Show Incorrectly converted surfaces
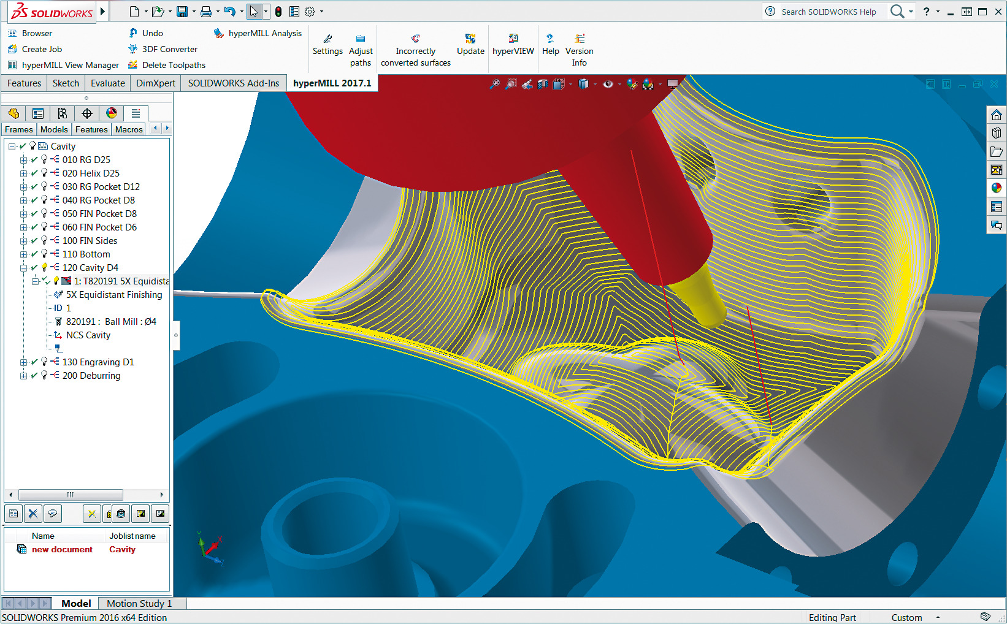 point(416,50)
